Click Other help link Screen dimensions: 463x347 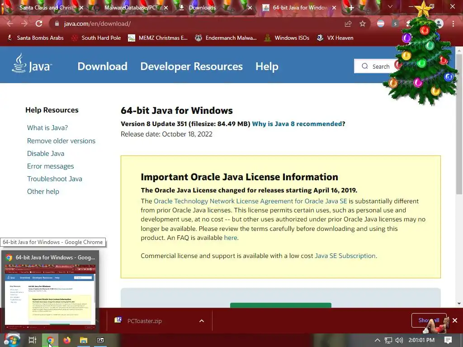point(43,192)
